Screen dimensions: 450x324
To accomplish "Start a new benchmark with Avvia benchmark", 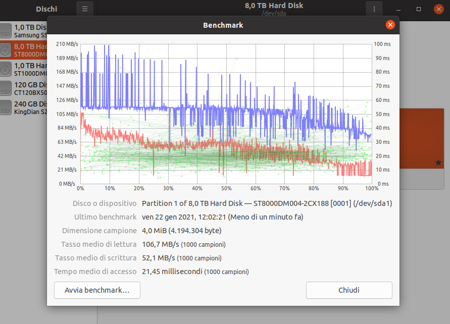I will pyautogui.click(x=97, y=290).
